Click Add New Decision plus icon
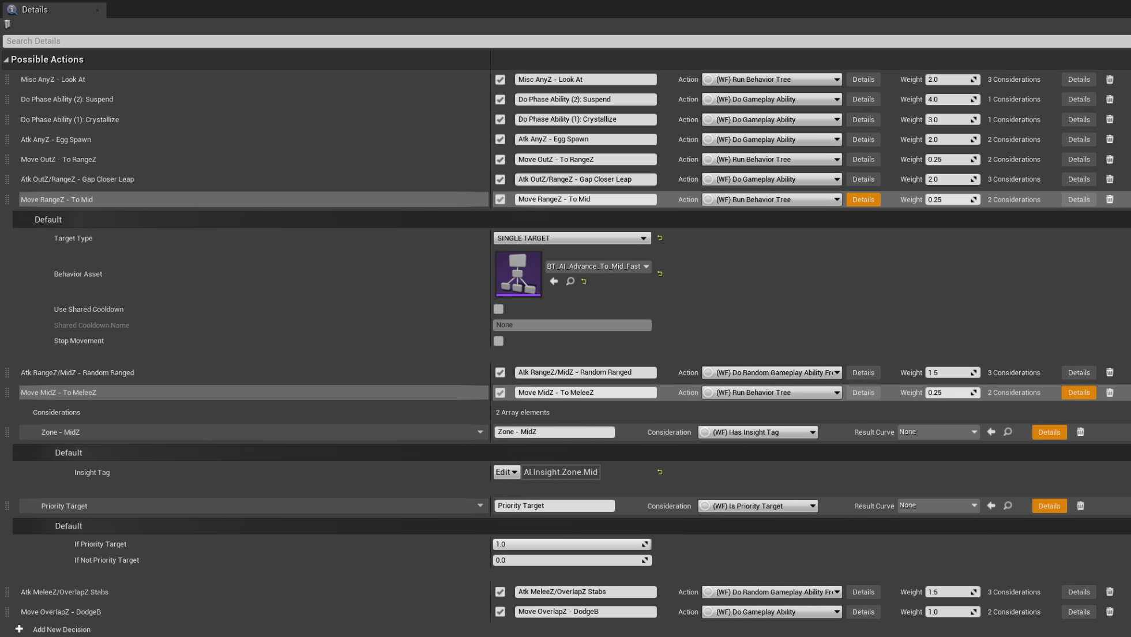 [19, 629]
